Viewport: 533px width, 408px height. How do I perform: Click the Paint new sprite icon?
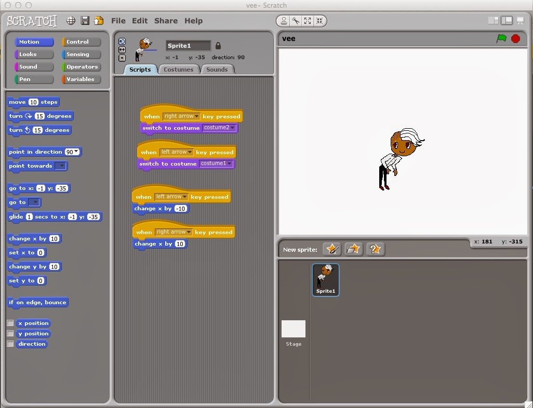pyautogui.click(x=332, y=249)
